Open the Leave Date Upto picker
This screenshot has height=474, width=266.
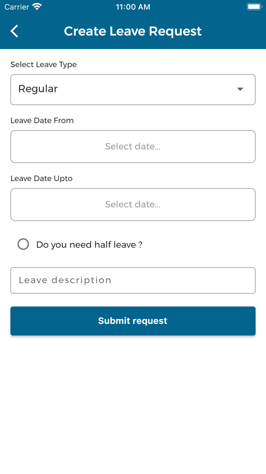click(133, 205)
